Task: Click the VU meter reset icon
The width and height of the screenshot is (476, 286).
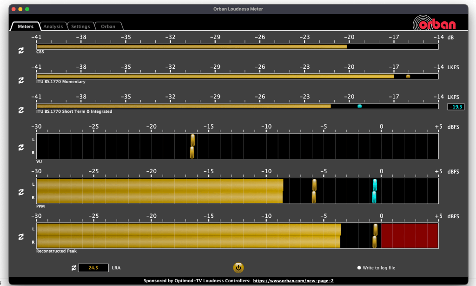Action: coord(21,147)
